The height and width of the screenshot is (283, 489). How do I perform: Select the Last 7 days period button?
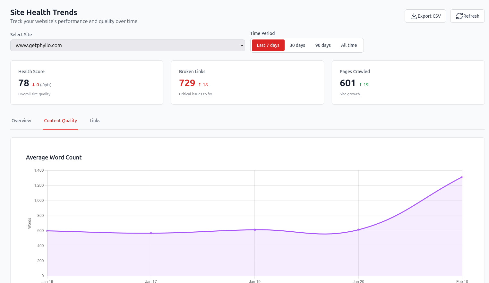coord(268,45)
